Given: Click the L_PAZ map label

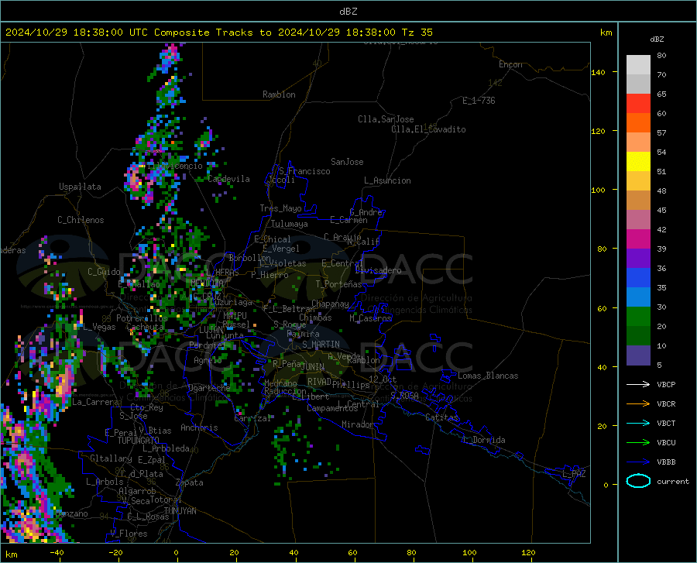Looking at the screenshot, I should tap(574, 474).
